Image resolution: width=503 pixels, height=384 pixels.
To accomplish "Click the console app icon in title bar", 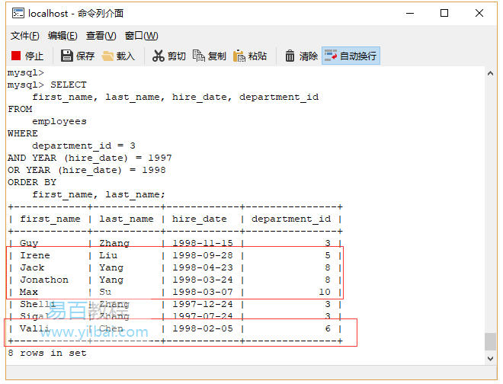I will tap(17, 13).
